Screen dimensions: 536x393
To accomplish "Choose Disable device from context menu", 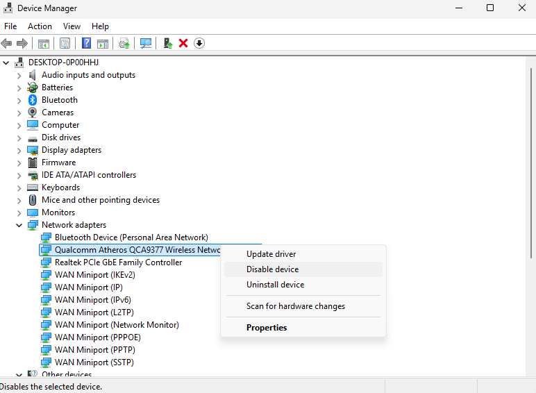I will 272,269.
